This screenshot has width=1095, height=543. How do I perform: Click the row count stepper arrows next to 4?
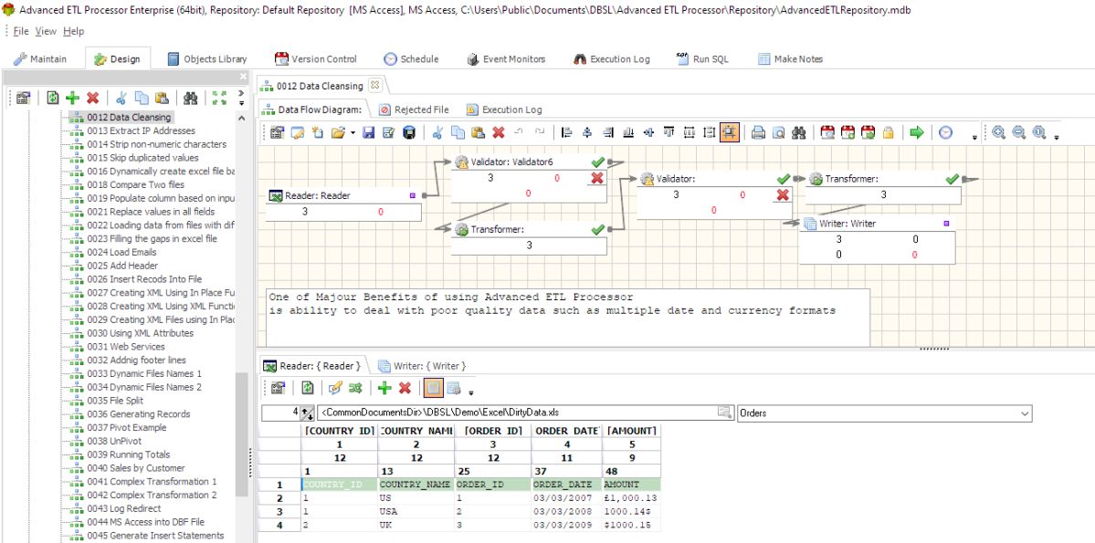[308, 413]
